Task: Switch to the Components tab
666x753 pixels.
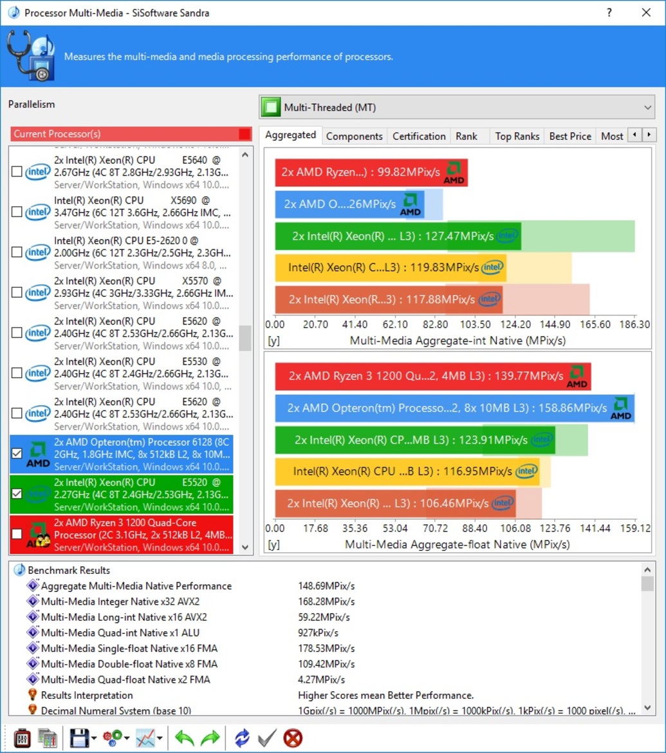Action: click(x=354, y=137)
